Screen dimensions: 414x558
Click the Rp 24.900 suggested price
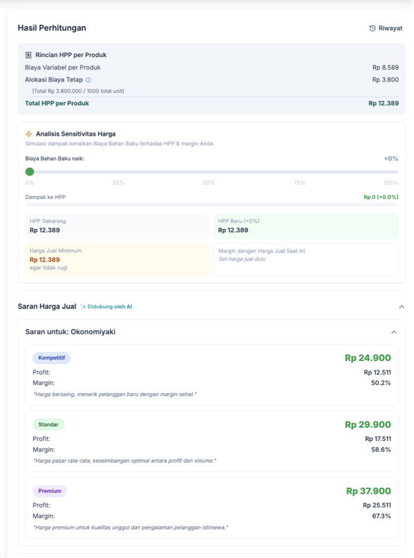click(367, 358)
